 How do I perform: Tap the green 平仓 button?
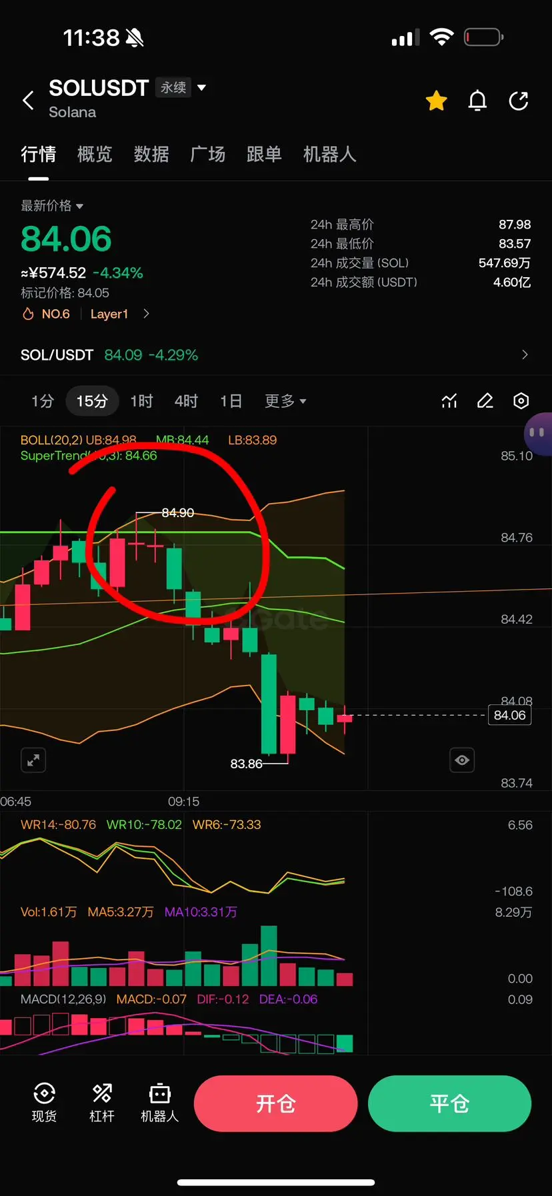click(x=449, y=1103)
